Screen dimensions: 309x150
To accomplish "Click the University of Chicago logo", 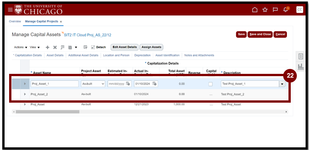I will (x=38, y=9).
